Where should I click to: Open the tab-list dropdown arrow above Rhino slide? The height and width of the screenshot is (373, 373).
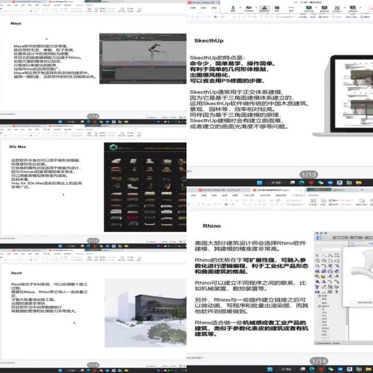point(362,190)
